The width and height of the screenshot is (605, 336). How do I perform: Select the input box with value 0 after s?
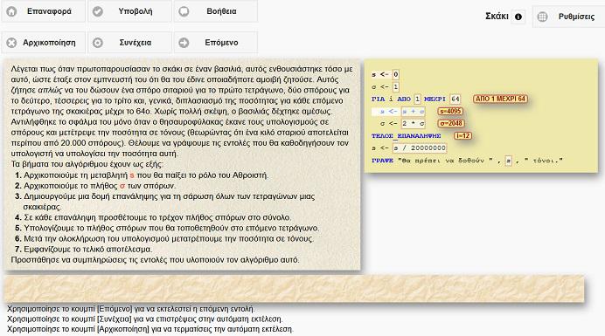[395, 74]
